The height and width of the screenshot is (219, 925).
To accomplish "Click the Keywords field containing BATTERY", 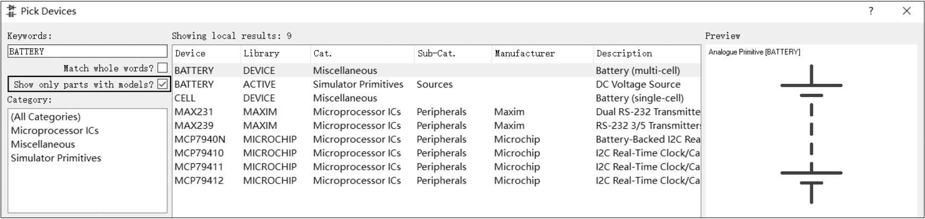I will [87, 51].
